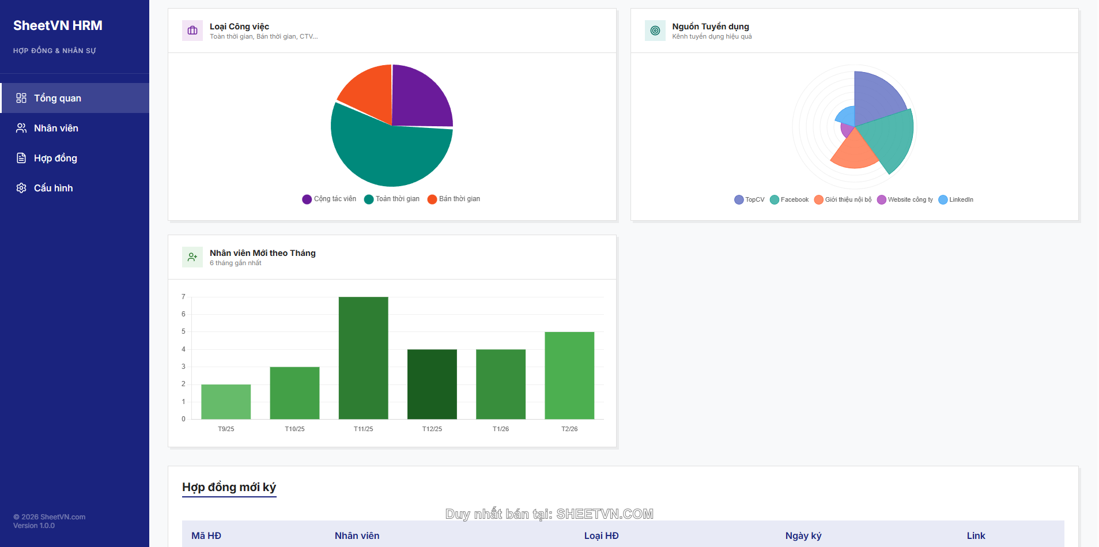1099x547 pixels.
Task: Go to the Hợp đồng section
Action: pyautogui.click(x=55, y=158)
